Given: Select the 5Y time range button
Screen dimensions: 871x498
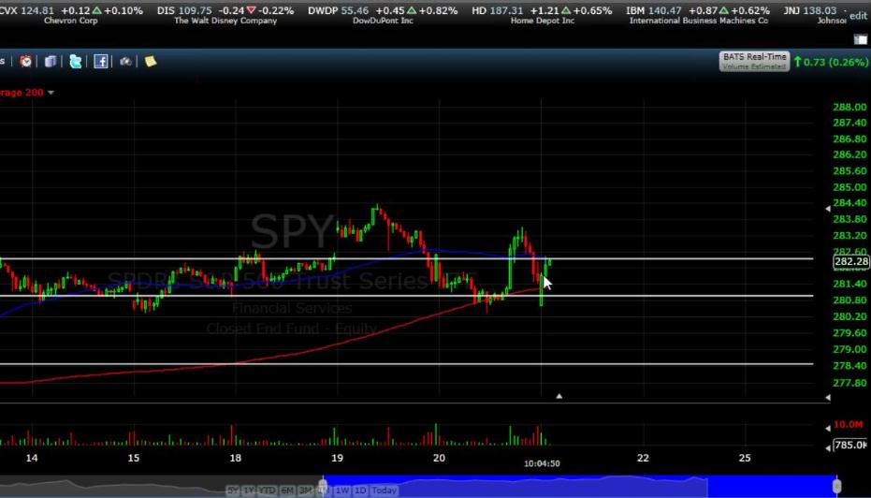Looking at the screenshot, I should 233,491.
